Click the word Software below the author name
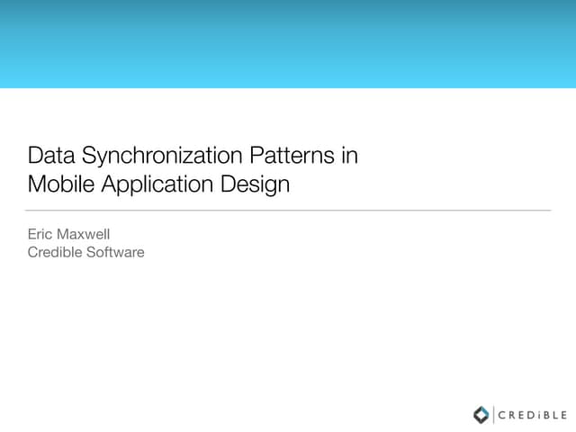 115,252
